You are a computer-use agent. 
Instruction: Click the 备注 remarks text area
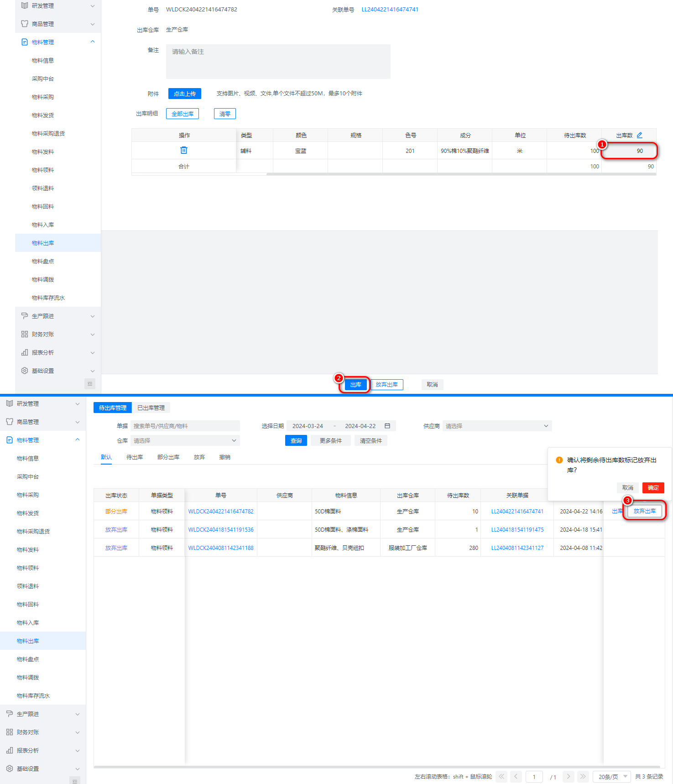[278, 62]
